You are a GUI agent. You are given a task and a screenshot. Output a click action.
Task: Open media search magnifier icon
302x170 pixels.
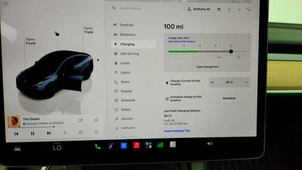[x=96, y=132]
